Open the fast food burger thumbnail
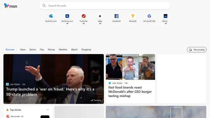 point(130,67)
